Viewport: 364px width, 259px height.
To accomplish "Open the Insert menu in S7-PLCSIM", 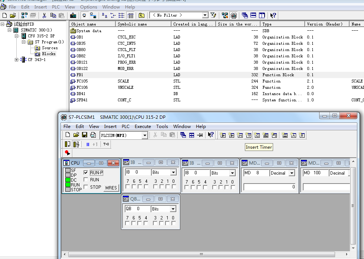I will pos(110,127).
